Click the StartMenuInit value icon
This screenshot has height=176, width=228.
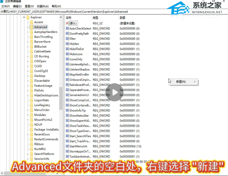(x=67, y=146)
